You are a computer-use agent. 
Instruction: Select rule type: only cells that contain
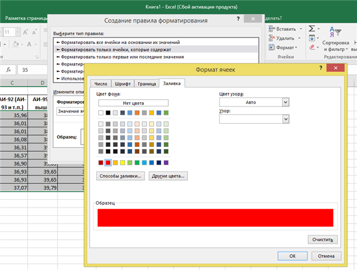156,49
